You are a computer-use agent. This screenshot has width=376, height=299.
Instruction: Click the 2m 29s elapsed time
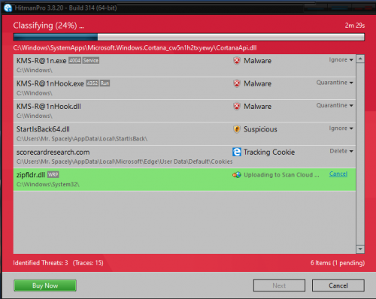pos(355,26)
